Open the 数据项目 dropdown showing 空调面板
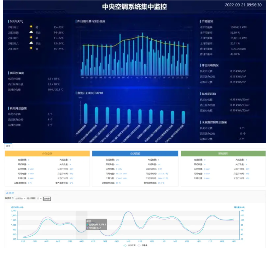The height and width of the screenshot is (254, 268). pos(20,198)
